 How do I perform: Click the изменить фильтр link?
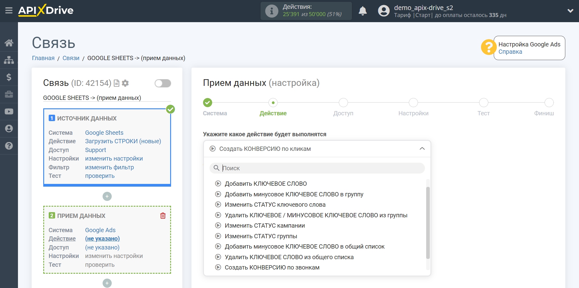109,167
